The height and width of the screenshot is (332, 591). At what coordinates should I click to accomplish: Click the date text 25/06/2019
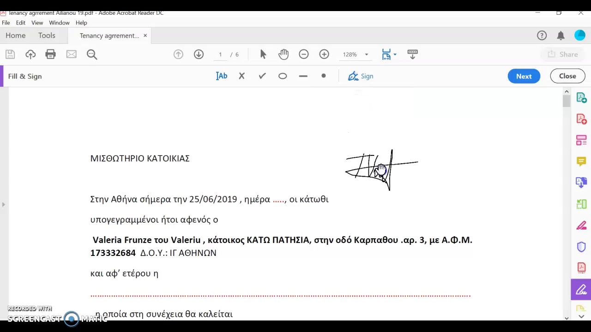pyautogui.click(x=213, y=199)
